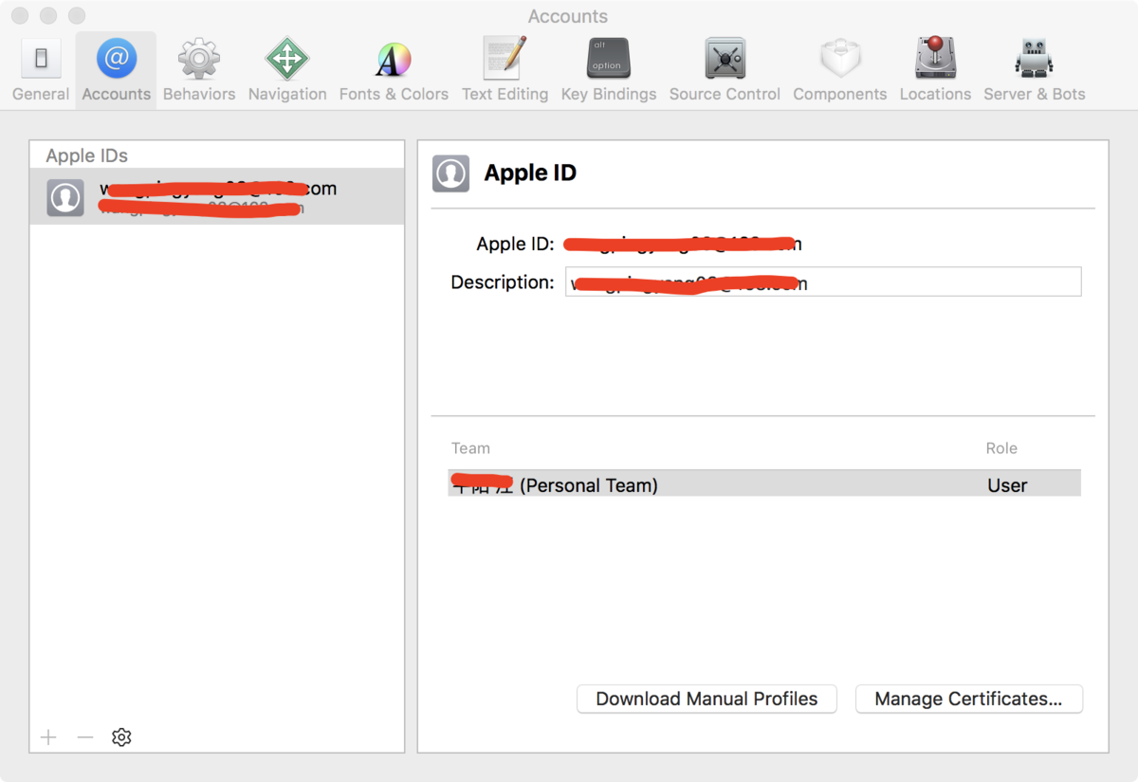Image resolution: width=1138 pixels, height=782 pixels.
Task: Open the Text Editing pane
Action: click(x=505, y=69)
